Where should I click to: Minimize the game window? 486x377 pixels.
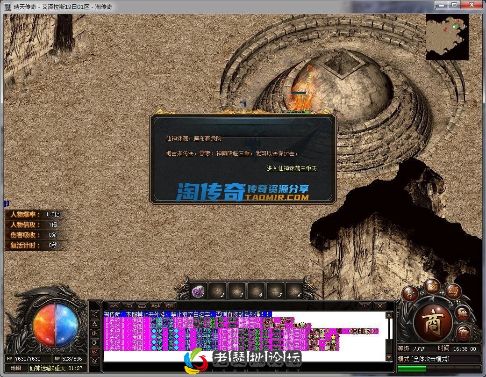(442, 5)
